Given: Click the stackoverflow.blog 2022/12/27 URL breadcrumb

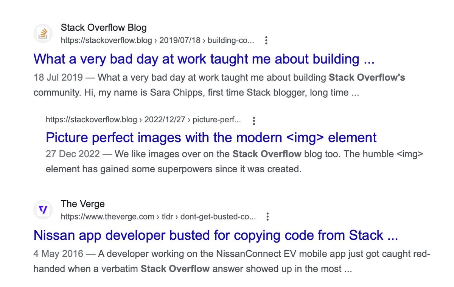Looking at the screenshot, I should [143, 120].
